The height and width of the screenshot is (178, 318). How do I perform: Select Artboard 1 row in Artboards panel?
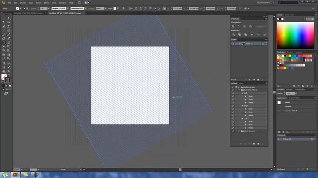(296, 139)
